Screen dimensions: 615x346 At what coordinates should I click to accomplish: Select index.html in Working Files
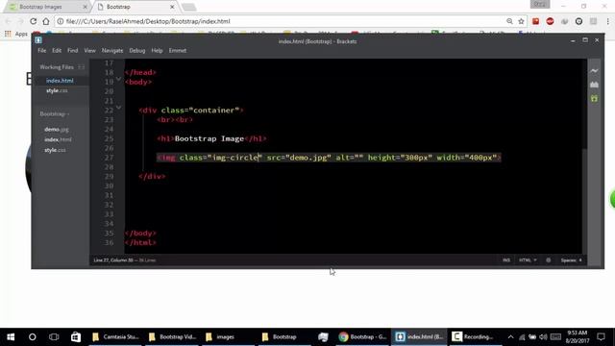(60, 81)
